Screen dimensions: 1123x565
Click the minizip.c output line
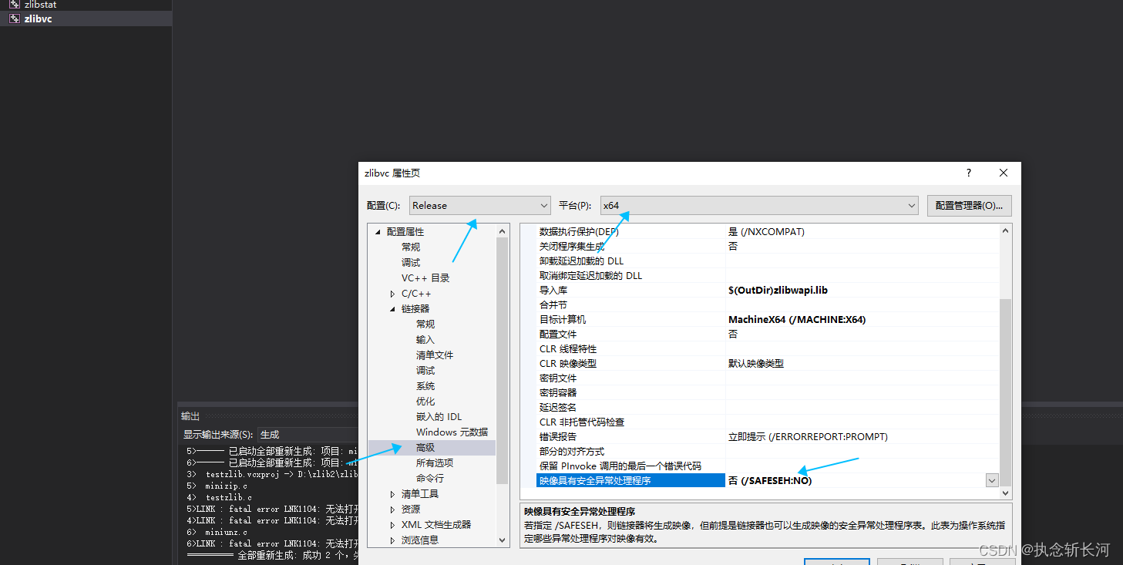[x=226, y=486]
